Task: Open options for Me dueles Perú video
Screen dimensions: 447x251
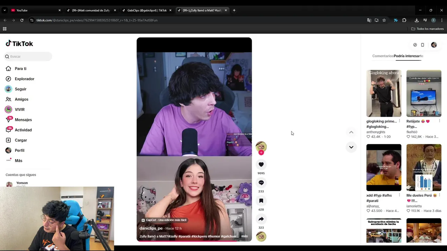Action: click(439, 195)
